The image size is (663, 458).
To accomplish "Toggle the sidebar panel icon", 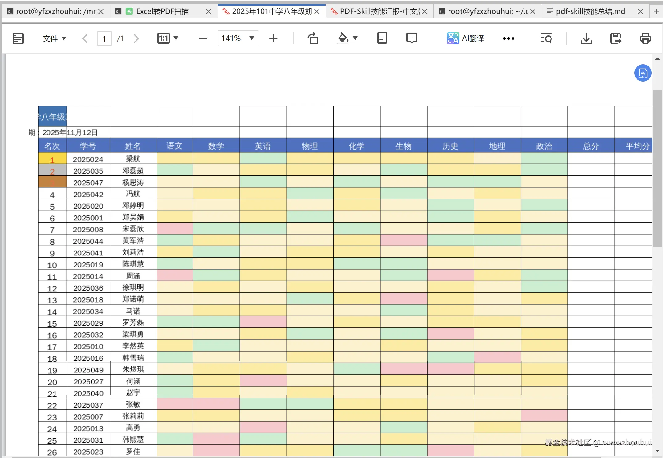I will tap(18, 38).
